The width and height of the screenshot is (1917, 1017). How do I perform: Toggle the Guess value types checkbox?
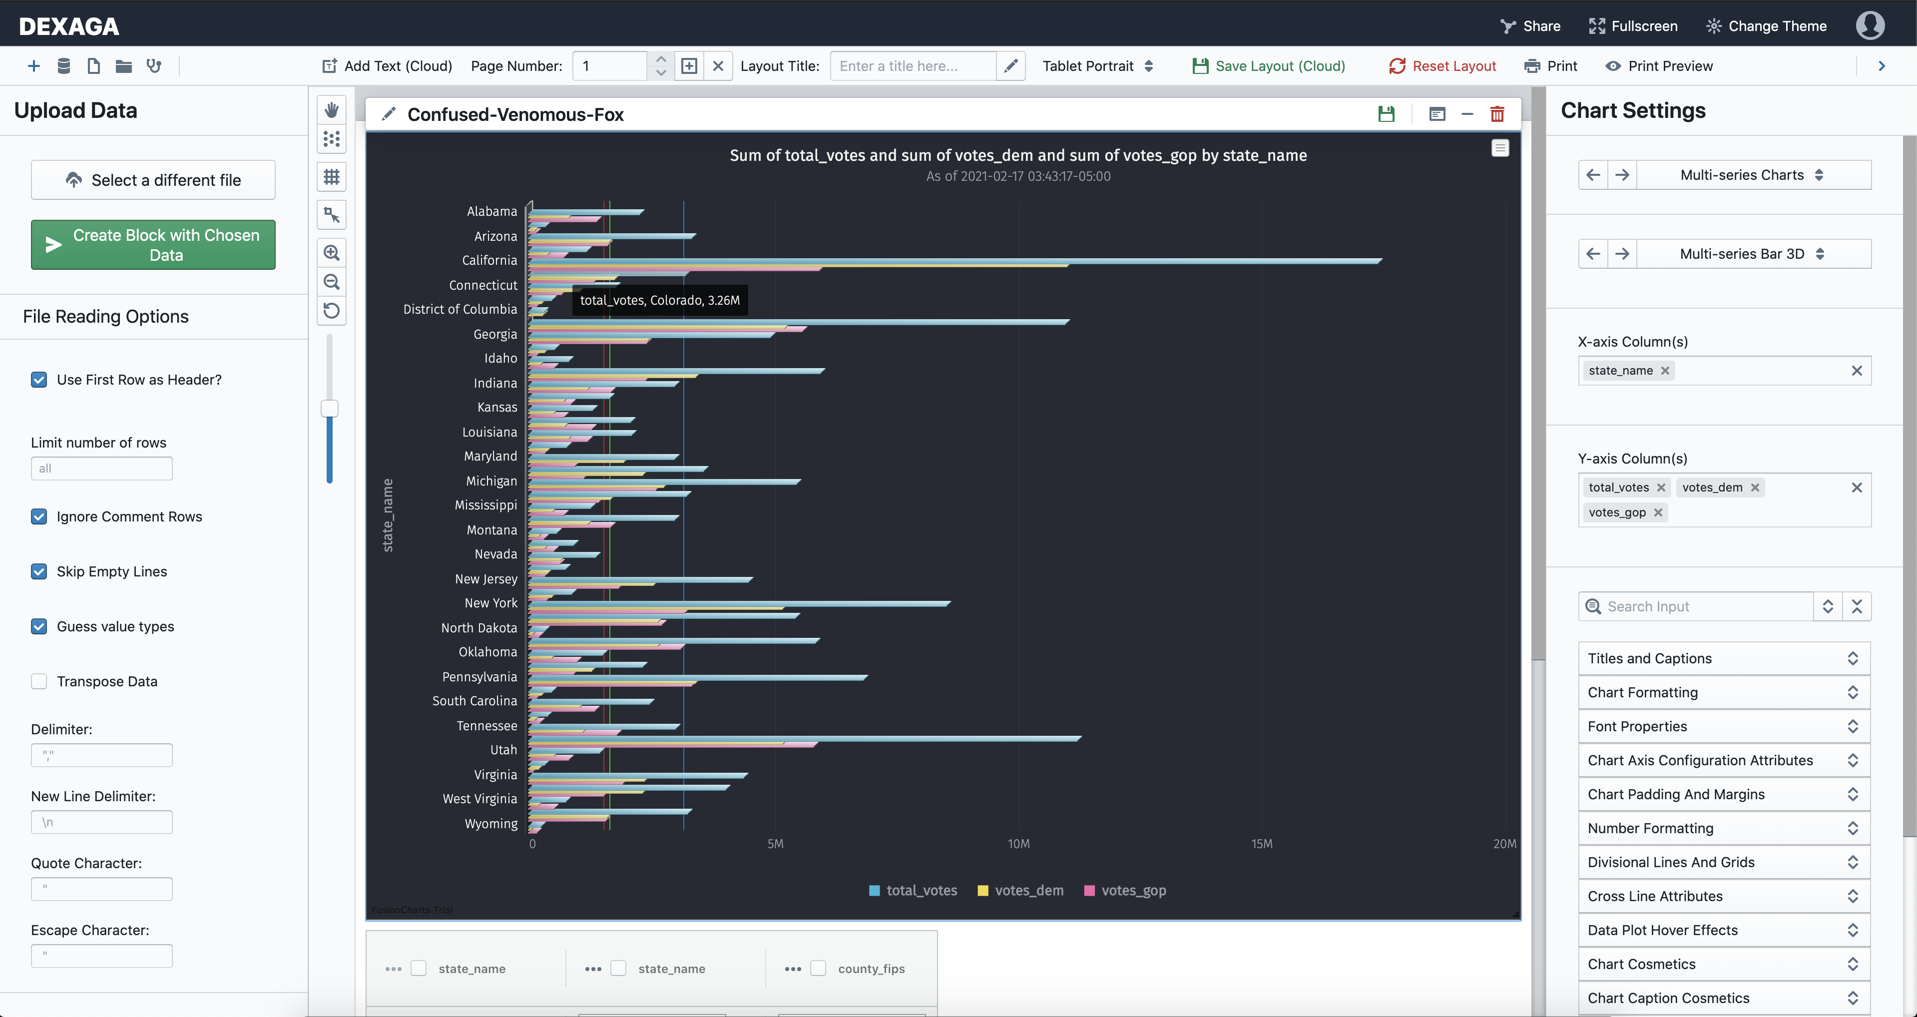click(x=39, y=626)
